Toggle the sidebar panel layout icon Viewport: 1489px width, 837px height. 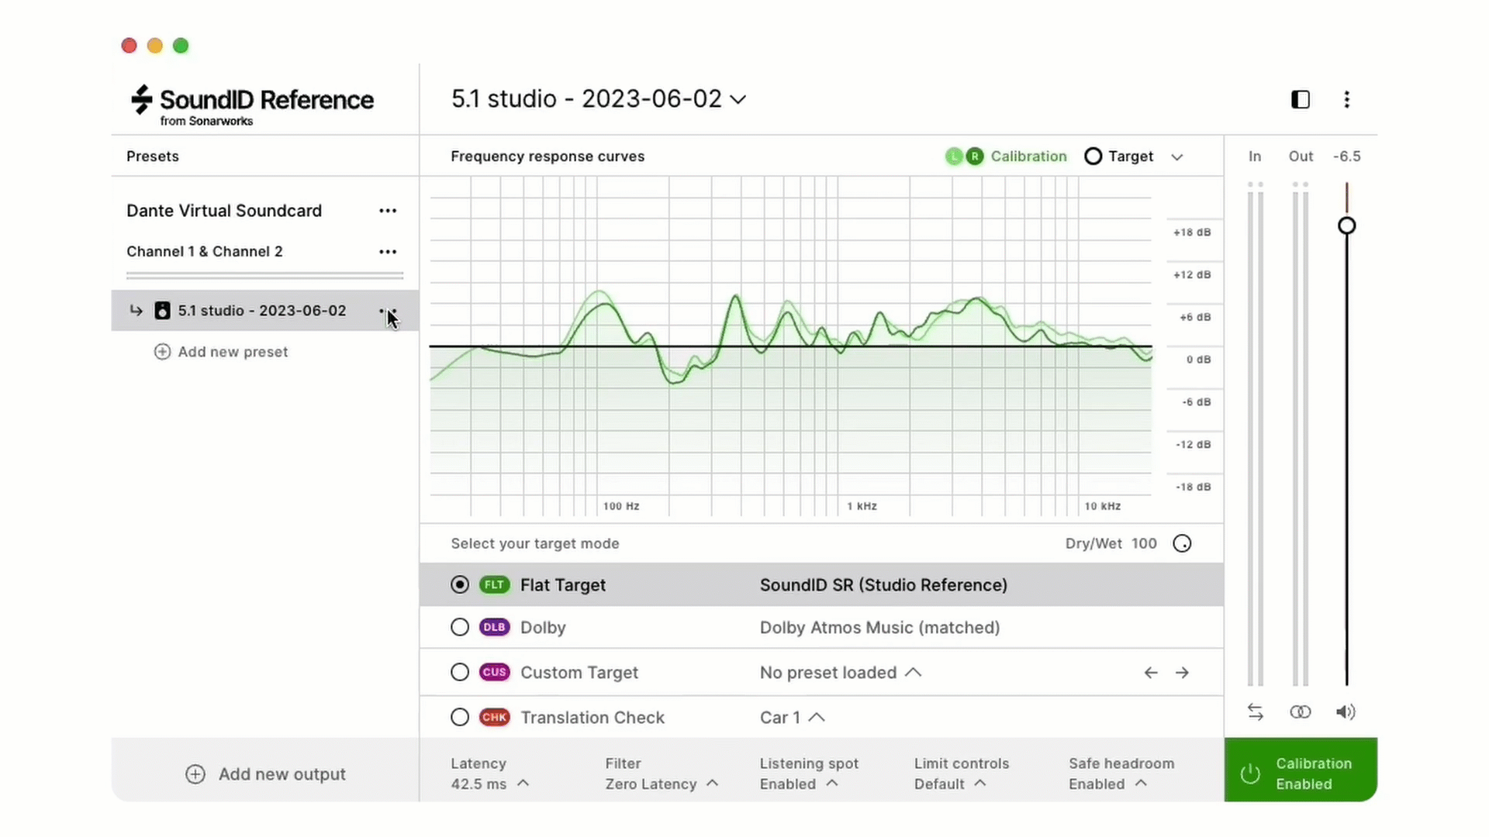[x=1301, y=99]
